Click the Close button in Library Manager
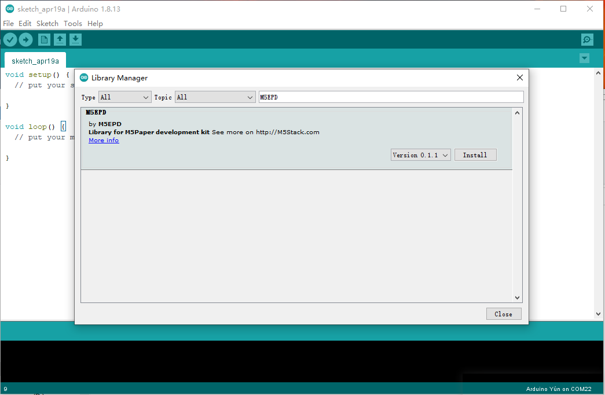The width and height of the screenshot is (605, 395). pyautogui.click(x=504, y=313)
